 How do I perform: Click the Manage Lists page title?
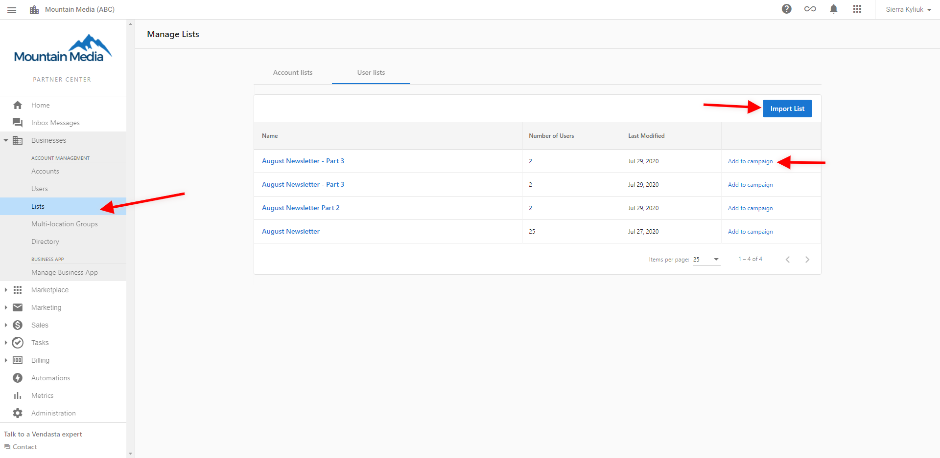coord(173,34)
